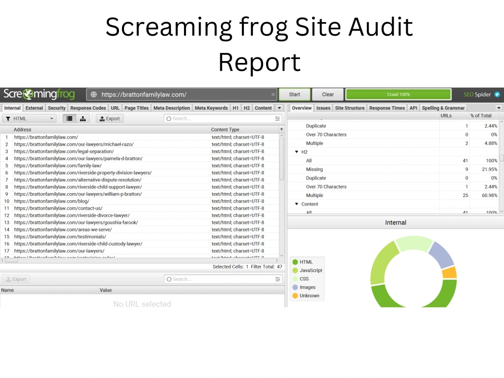Select the riverside-divorce-lawyer URL row
The height and width of the screenshot is (378, 504).
coord(139,215)
